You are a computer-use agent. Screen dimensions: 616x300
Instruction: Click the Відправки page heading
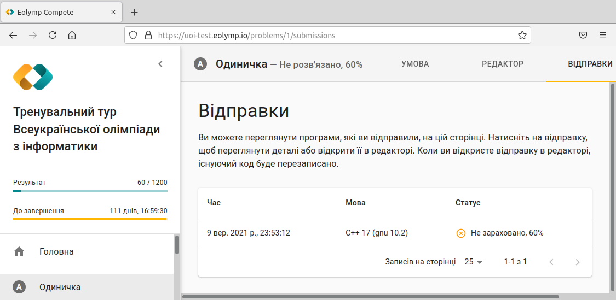(x=244, y=111)
